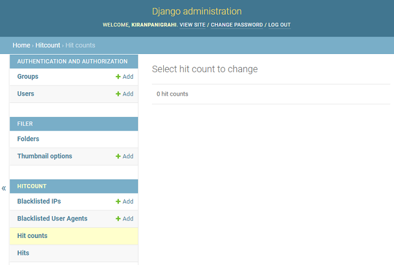Click the View Site link
This screenshot has height=265, width=394.
tap(192, 25)
